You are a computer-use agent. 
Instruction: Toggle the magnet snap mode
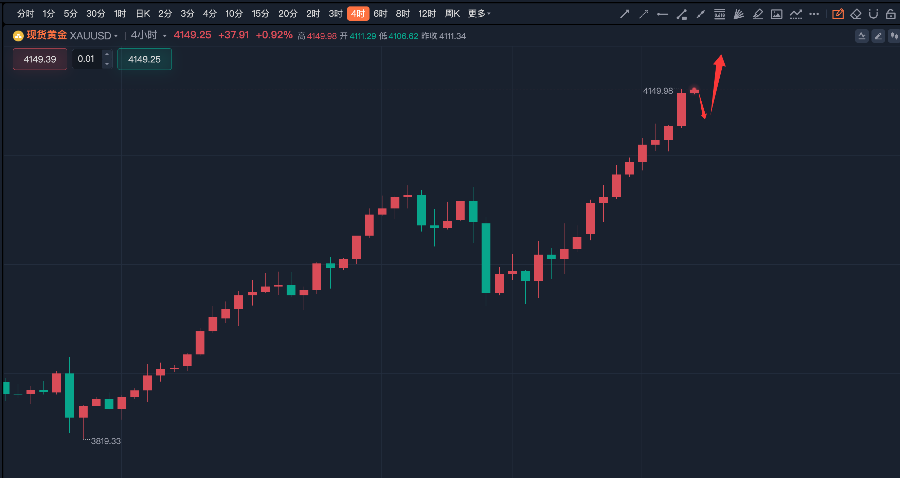click(873, 14)
